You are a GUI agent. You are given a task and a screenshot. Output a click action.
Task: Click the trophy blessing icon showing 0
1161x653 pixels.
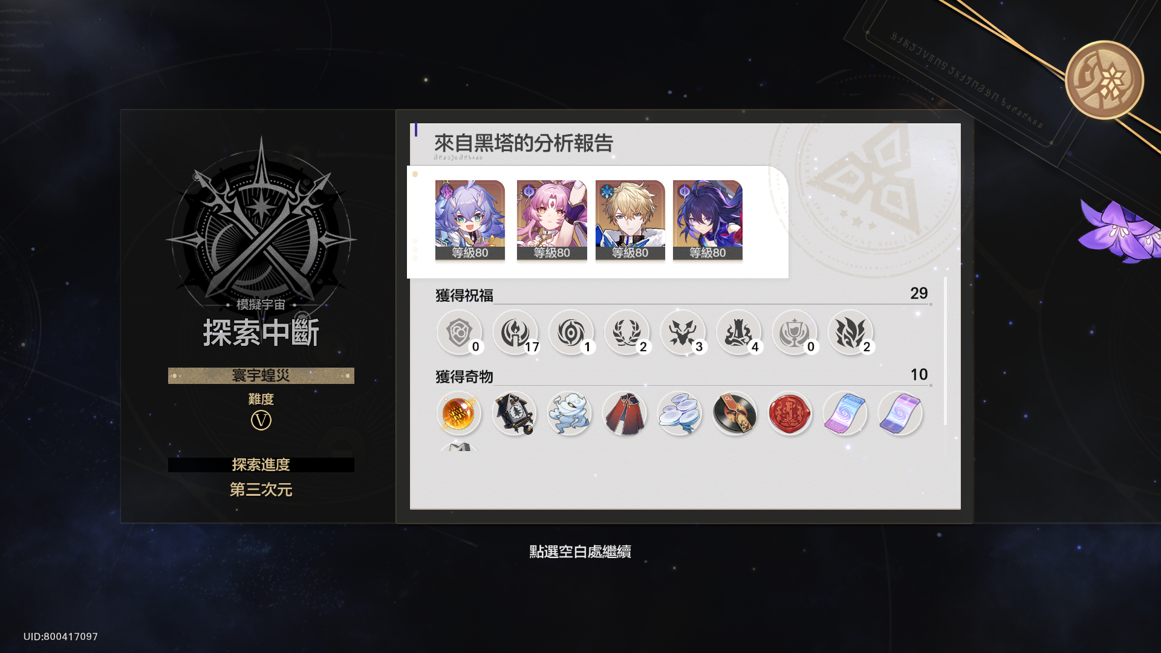[795, 333]
